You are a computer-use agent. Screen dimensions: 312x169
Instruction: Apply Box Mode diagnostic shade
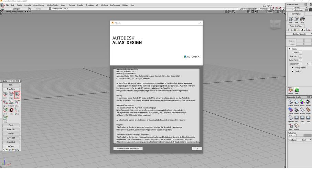(x=297, y=126)
